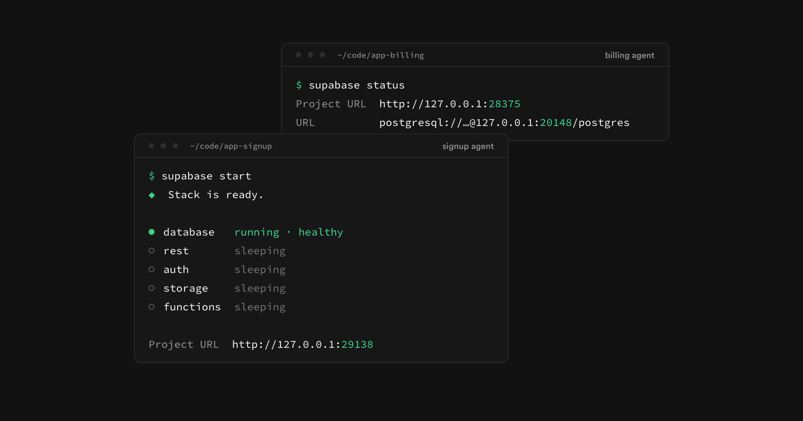
Task: Click sleeping status in the rest row
Action: pos(260,251)
